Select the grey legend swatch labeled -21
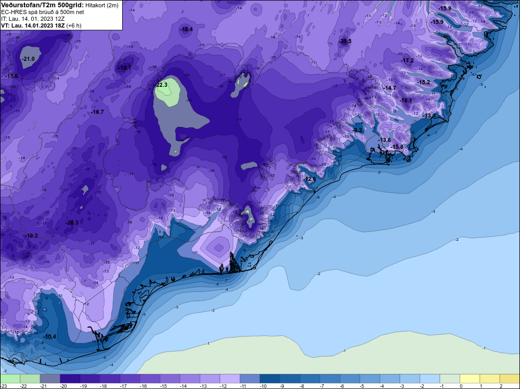The width and height of the screenshot is (520, 389). (x=50, y=379)
